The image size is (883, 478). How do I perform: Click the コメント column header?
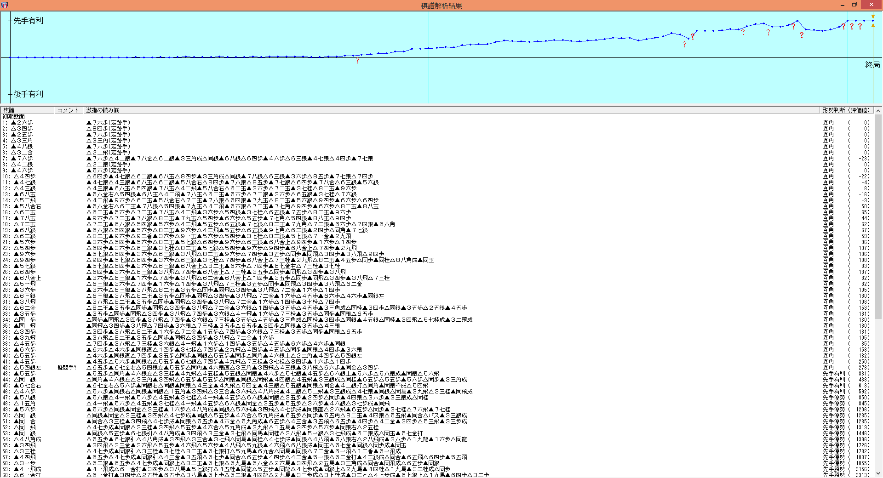68,110
